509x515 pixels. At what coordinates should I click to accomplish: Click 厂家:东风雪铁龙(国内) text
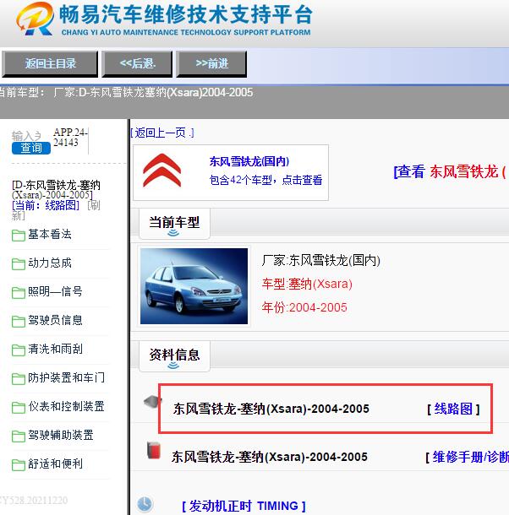pyautogui.click(x=321, y=261)
